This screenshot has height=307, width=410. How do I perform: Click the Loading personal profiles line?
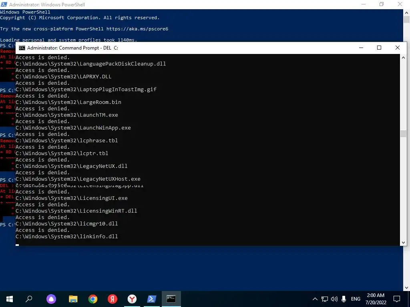(x=68, y=40)
